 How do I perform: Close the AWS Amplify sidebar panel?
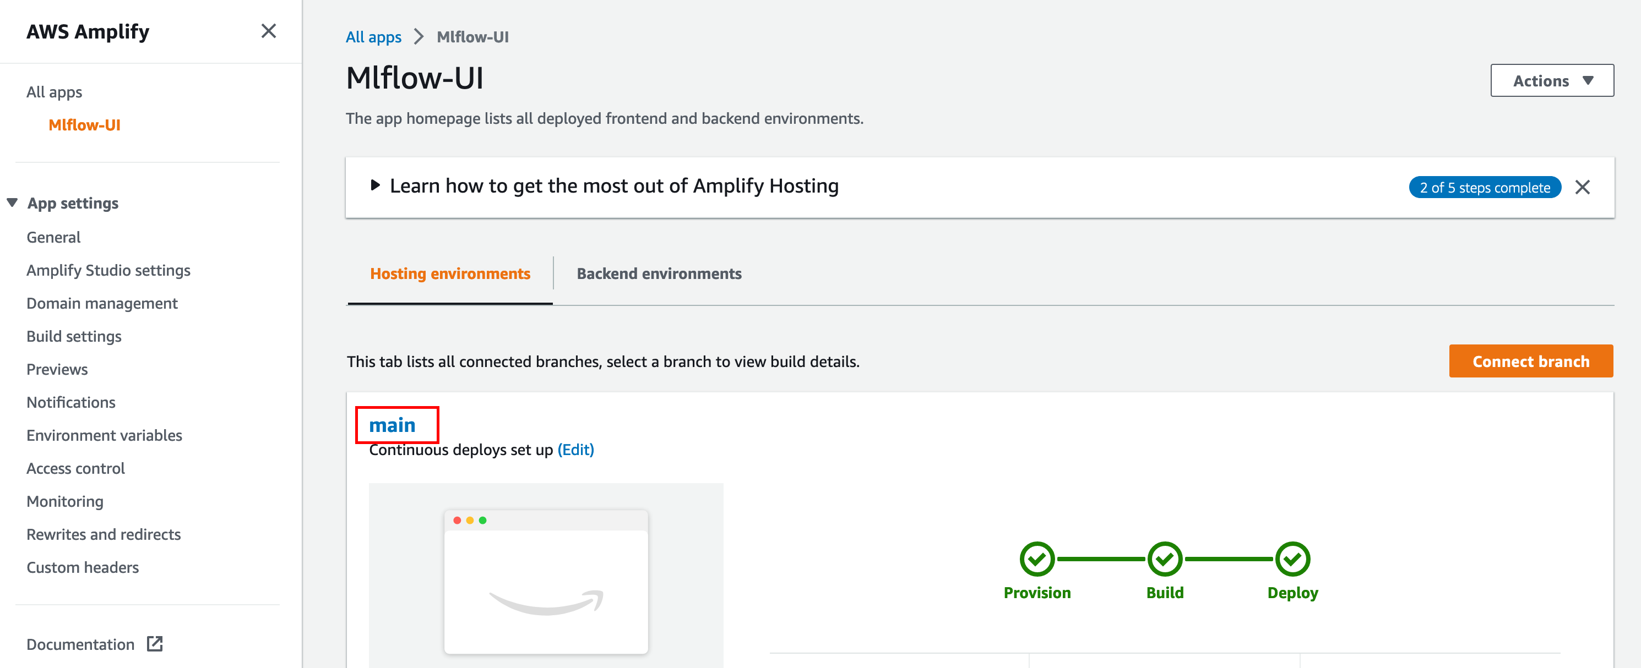[268, 31]
